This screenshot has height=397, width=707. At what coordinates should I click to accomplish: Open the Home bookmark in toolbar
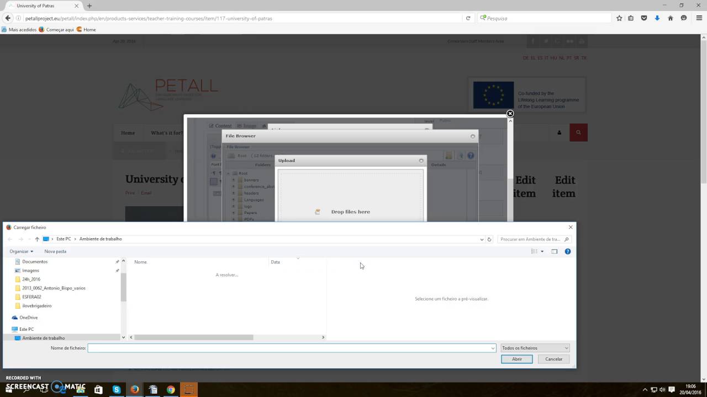click(x=86, y=30)
